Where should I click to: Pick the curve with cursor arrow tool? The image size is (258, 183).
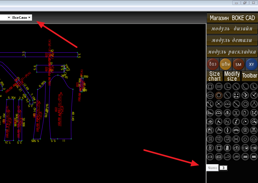pos(245,122)
